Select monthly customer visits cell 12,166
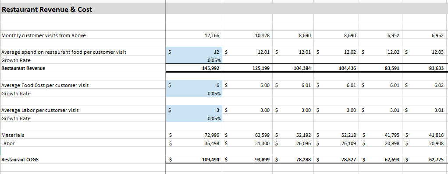The height and width of the screenshot is (174, 448). 194,35
